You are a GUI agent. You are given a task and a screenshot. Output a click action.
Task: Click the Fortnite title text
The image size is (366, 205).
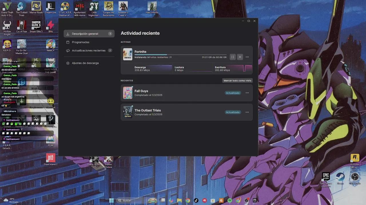[x=140, y=52]
